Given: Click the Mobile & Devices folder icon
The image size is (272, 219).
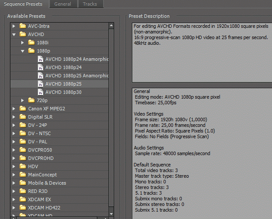Looking at the screenshot, I should (x=23, y=183).
